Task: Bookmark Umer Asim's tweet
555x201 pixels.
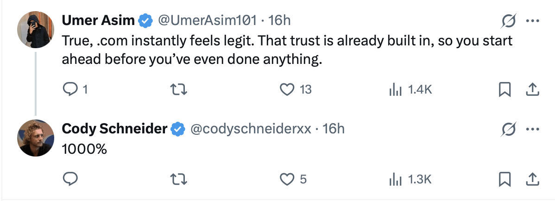Action: [x=504, y=89]
